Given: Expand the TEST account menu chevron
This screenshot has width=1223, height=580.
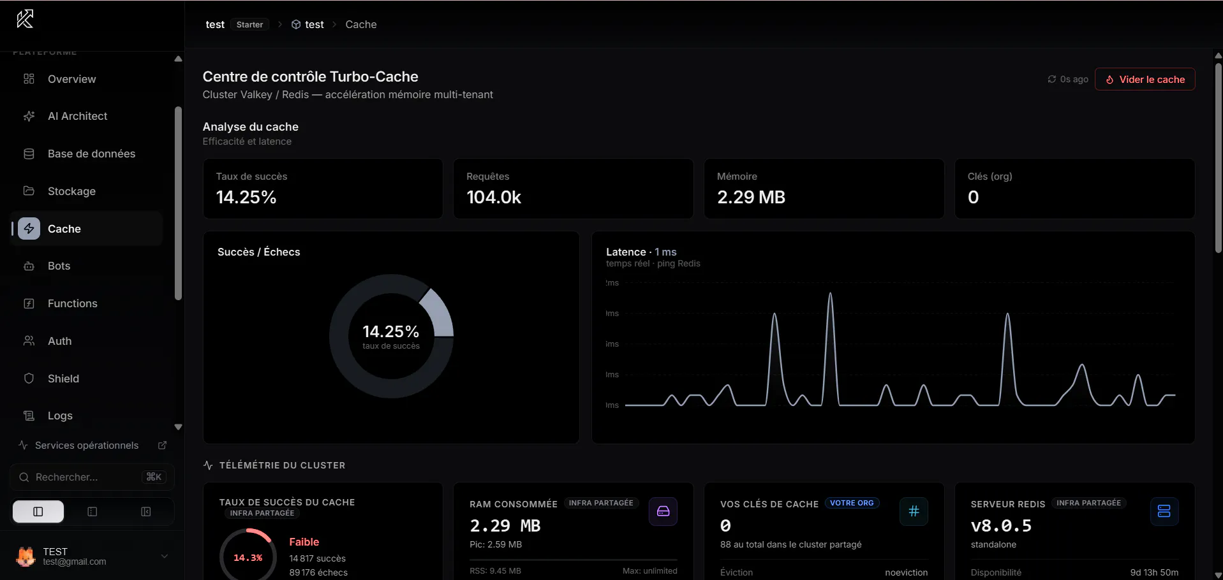Looking at the screenshot, I should (165, 556).
